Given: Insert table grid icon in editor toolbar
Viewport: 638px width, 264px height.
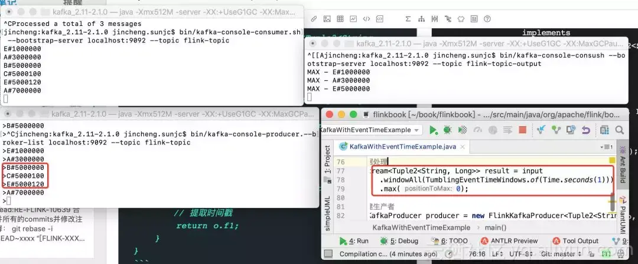Looking at the screenshot, I should [x=340, y=19].
